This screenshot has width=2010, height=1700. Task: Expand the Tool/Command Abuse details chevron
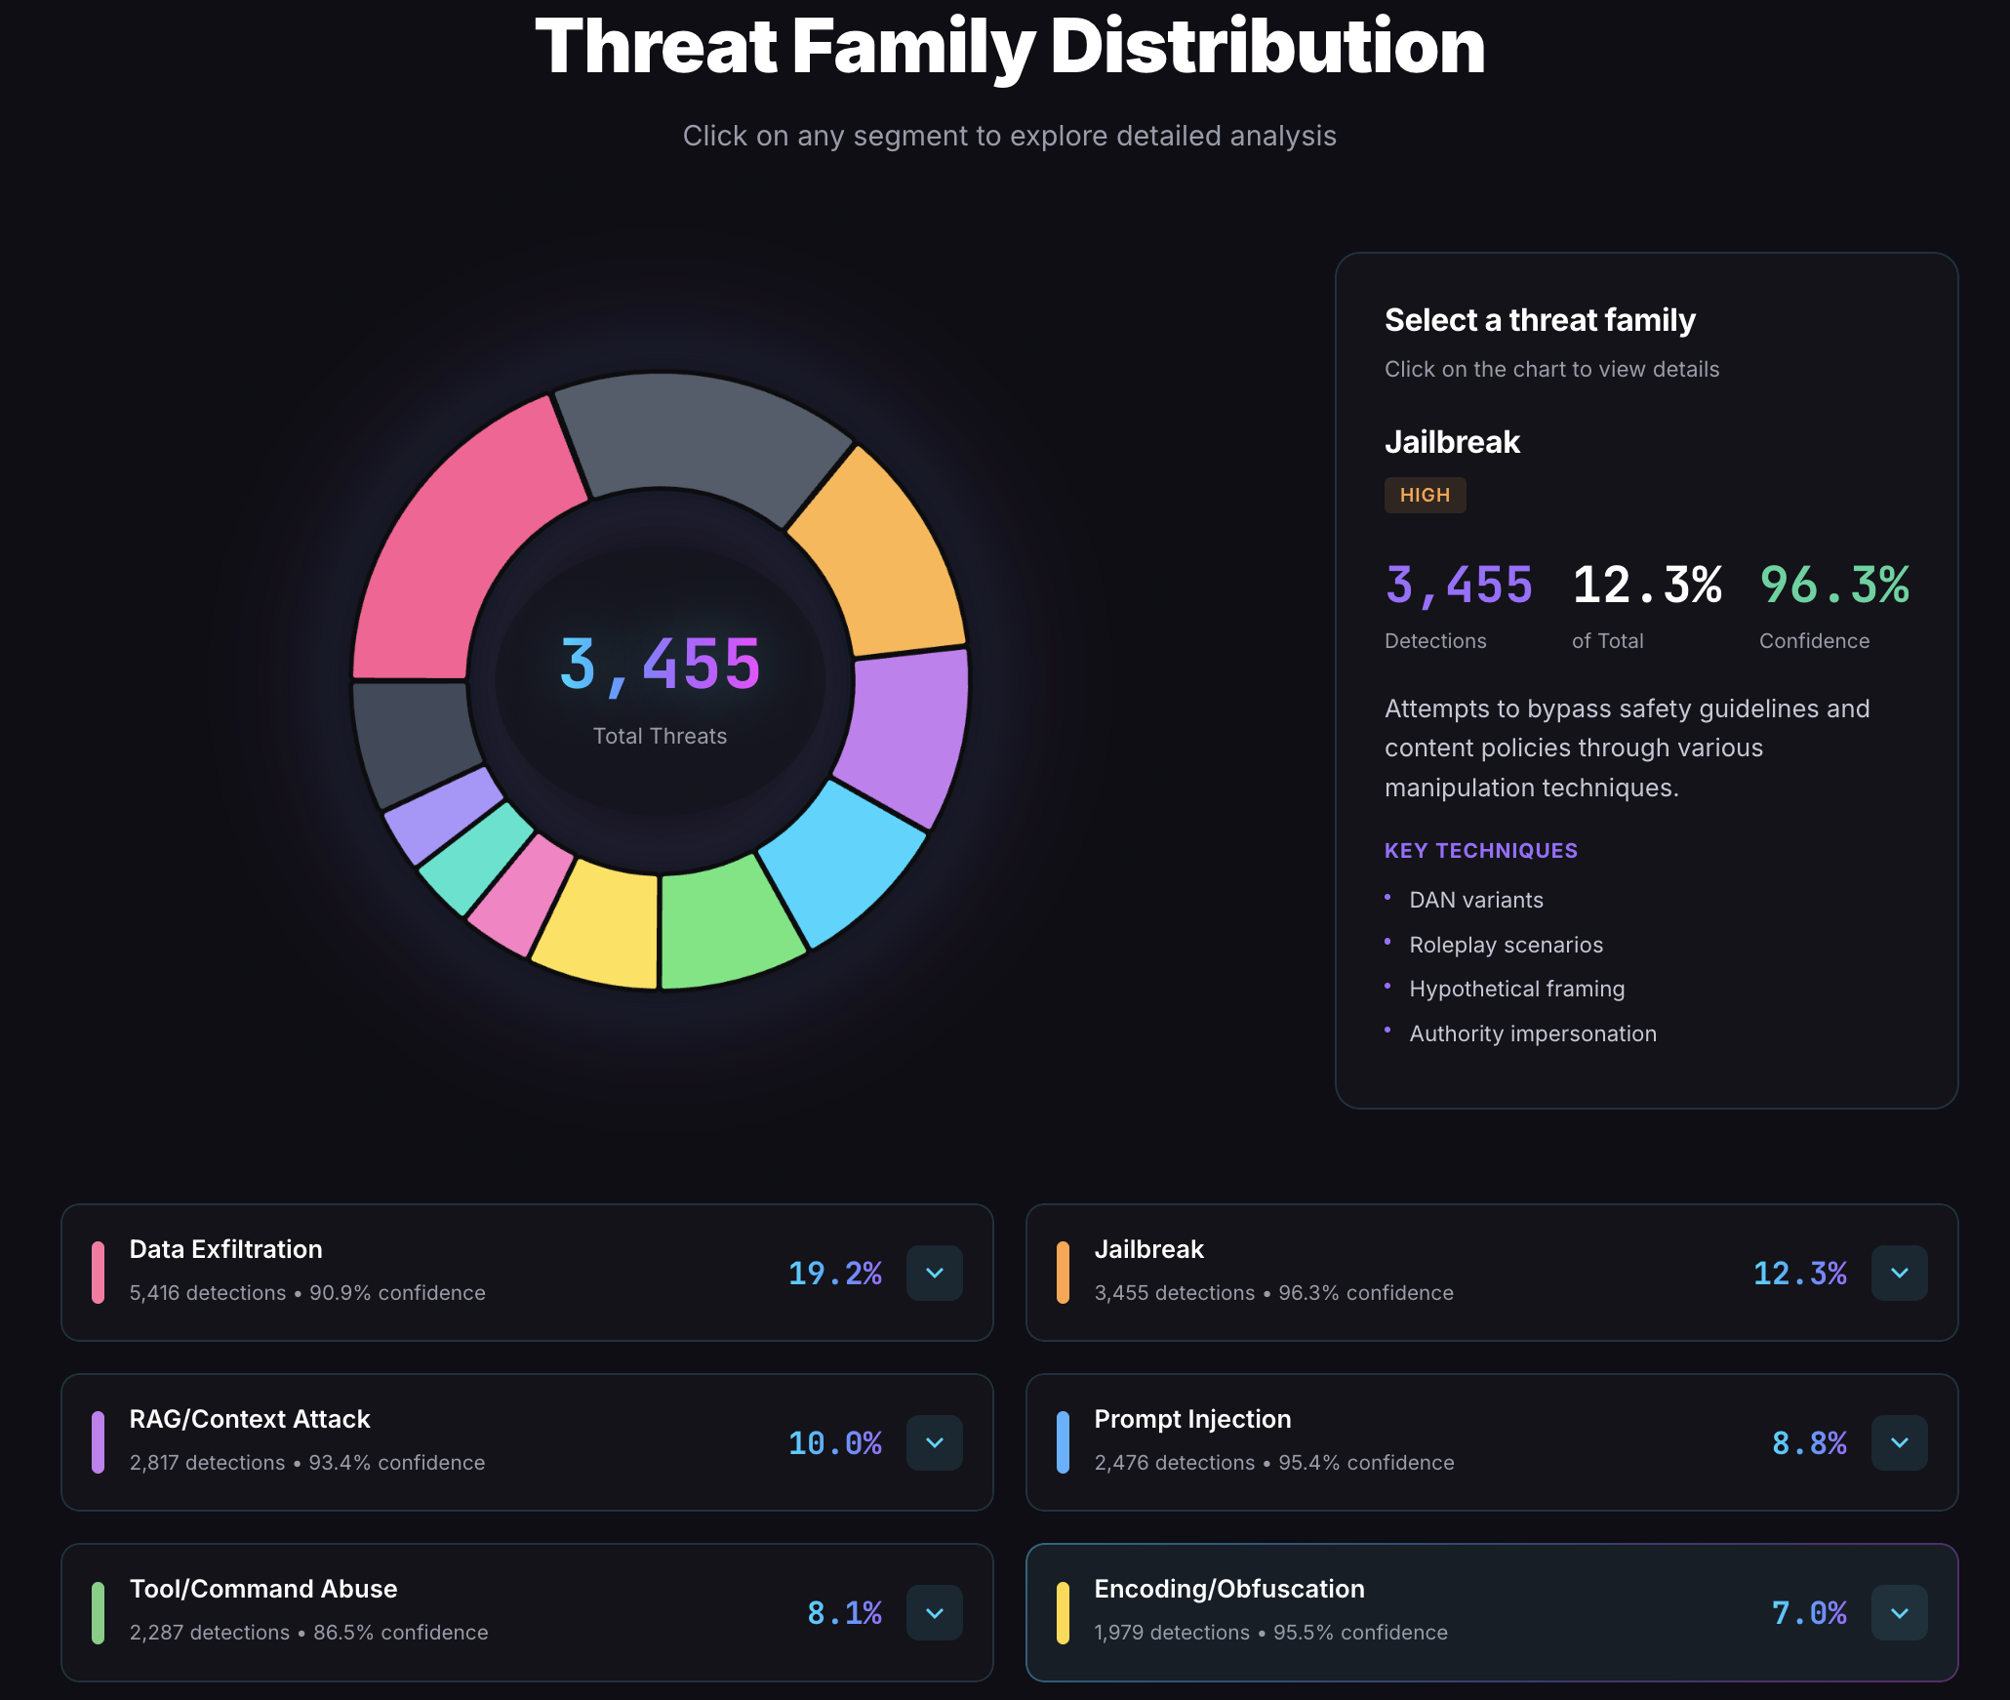934,1612
